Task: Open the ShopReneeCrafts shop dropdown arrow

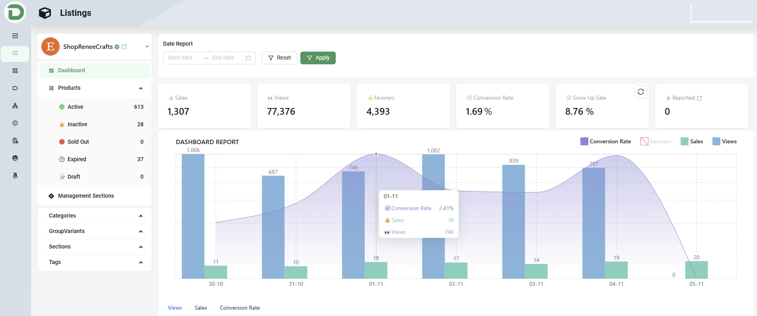Action: click(x=147, y=46)
